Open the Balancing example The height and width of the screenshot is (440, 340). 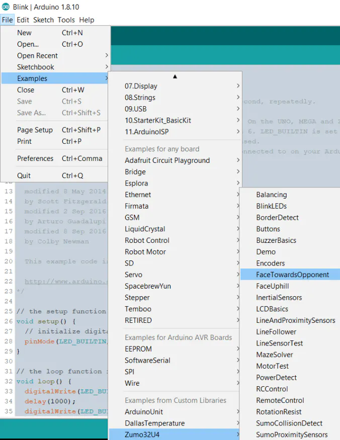pos(290,195)
